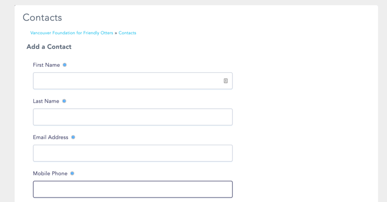This screenshot has height=202, width=387.
Task: Focus the First Name input field
Action: [133, 81]
